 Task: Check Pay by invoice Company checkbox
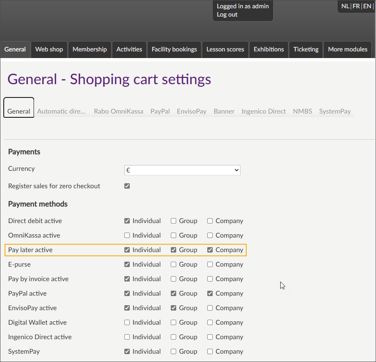click(210, 279)
